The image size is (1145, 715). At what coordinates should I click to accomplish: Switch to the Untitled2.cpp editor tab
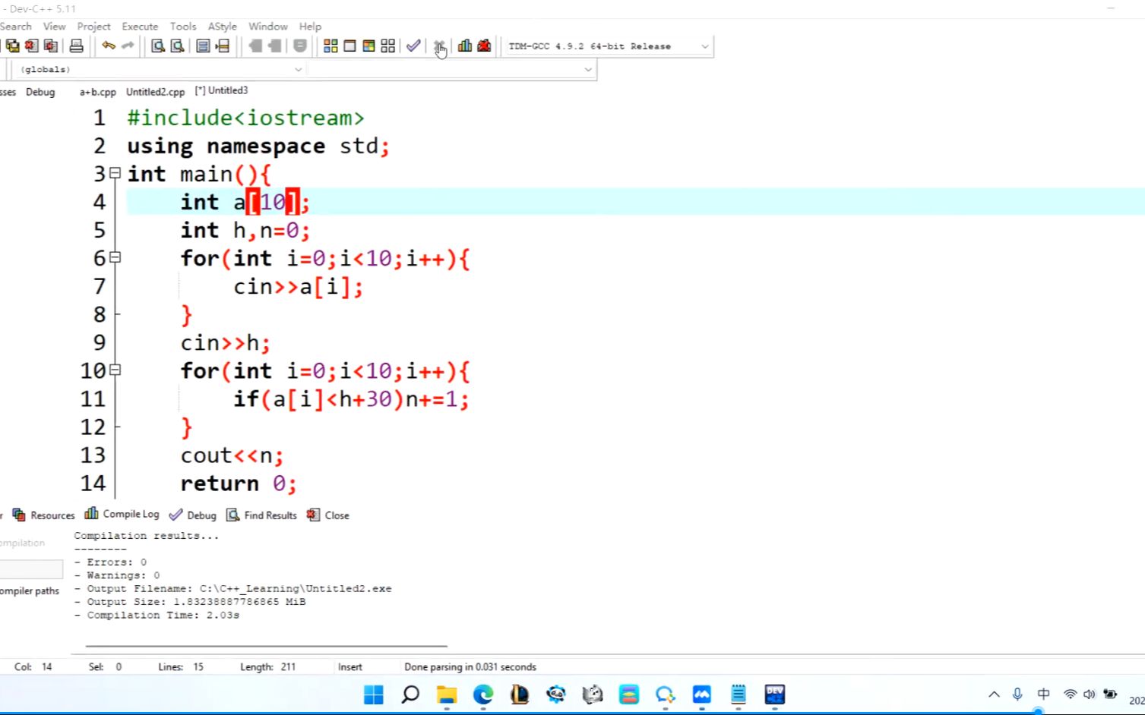click(x=155, y=92)
